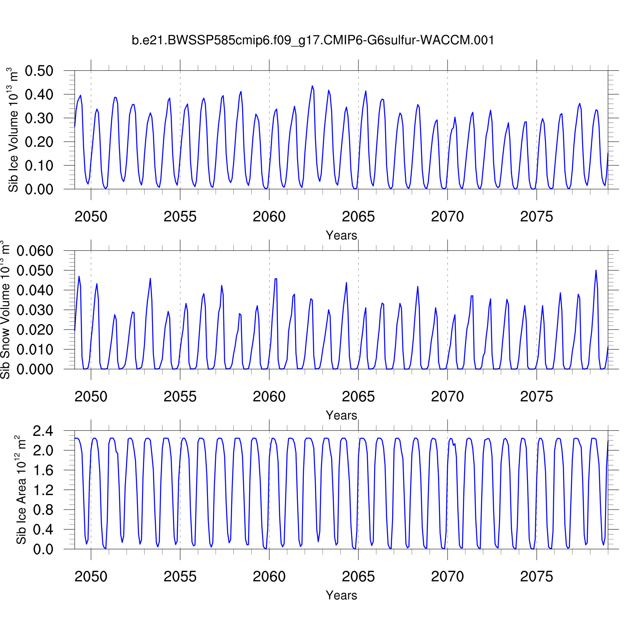Click the Years label under the bottom panel
The width and height of the screenshot is (625, 625).
[341, 595]
